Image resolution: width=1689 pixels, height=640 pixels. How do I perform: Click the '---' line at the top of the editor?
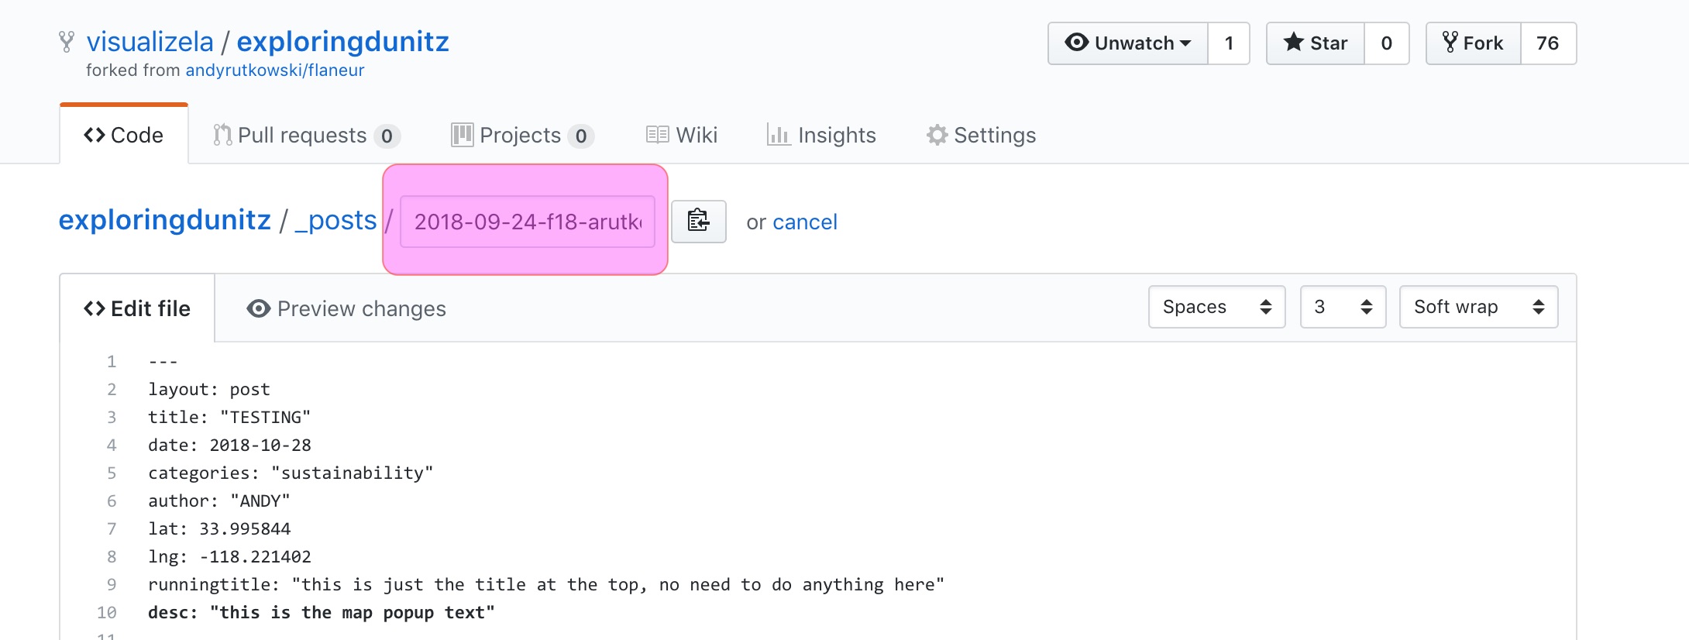click(163, 361)
